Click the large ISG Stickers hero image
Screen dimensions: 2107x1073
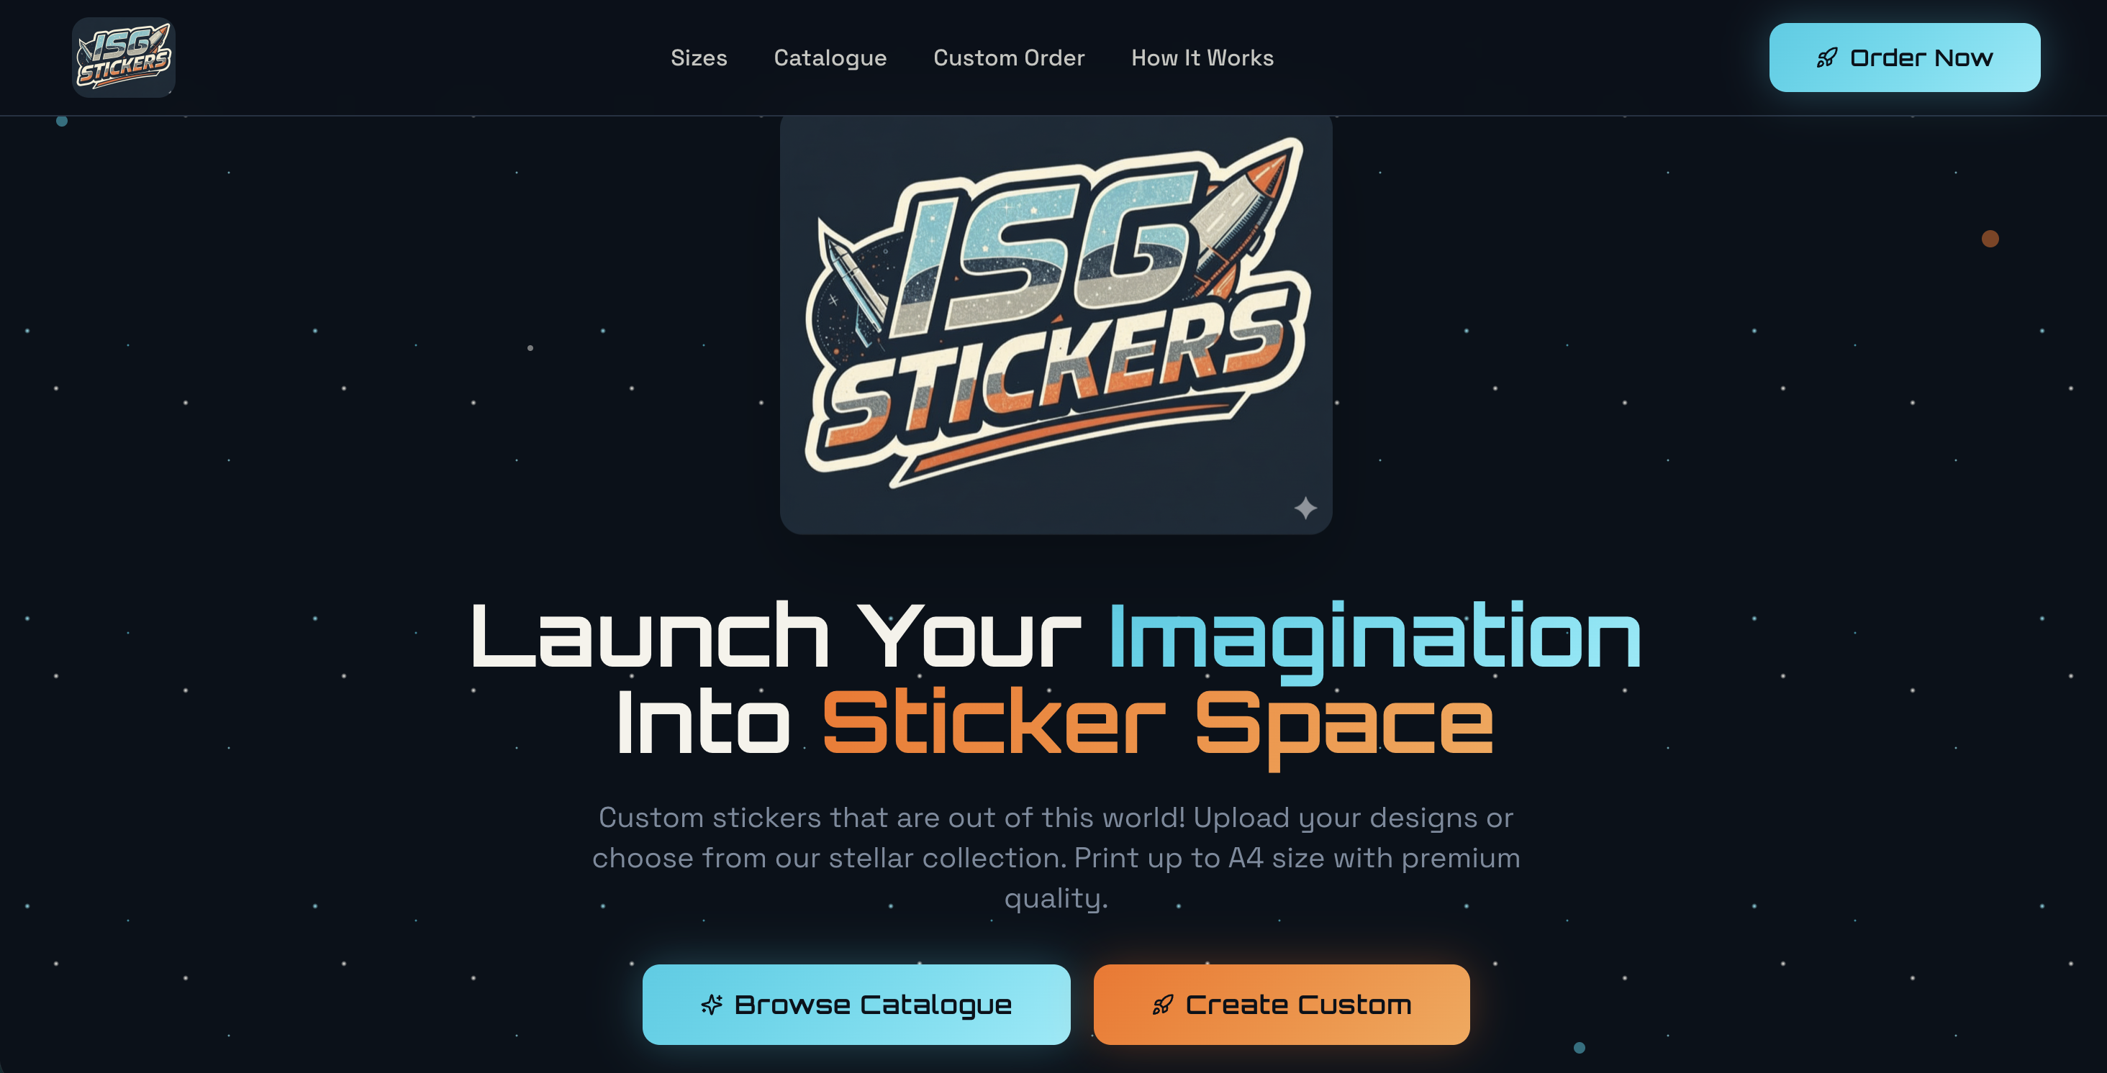click(x=1056, y=324)
